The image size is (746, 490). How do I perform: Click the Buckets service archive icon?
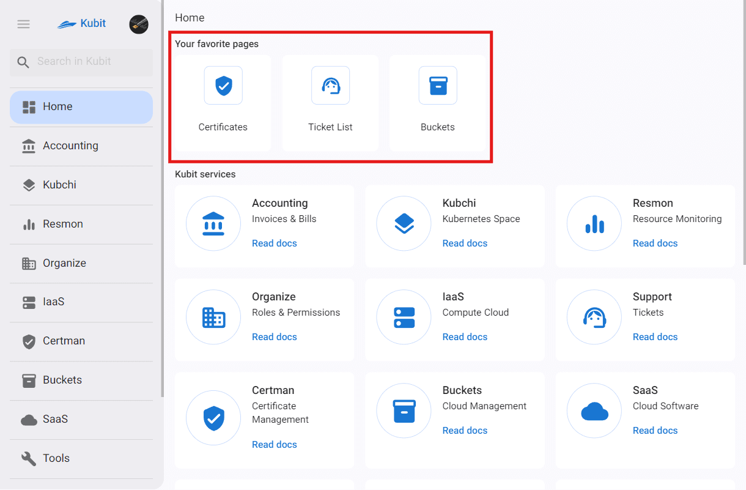(x=404, y=411)
